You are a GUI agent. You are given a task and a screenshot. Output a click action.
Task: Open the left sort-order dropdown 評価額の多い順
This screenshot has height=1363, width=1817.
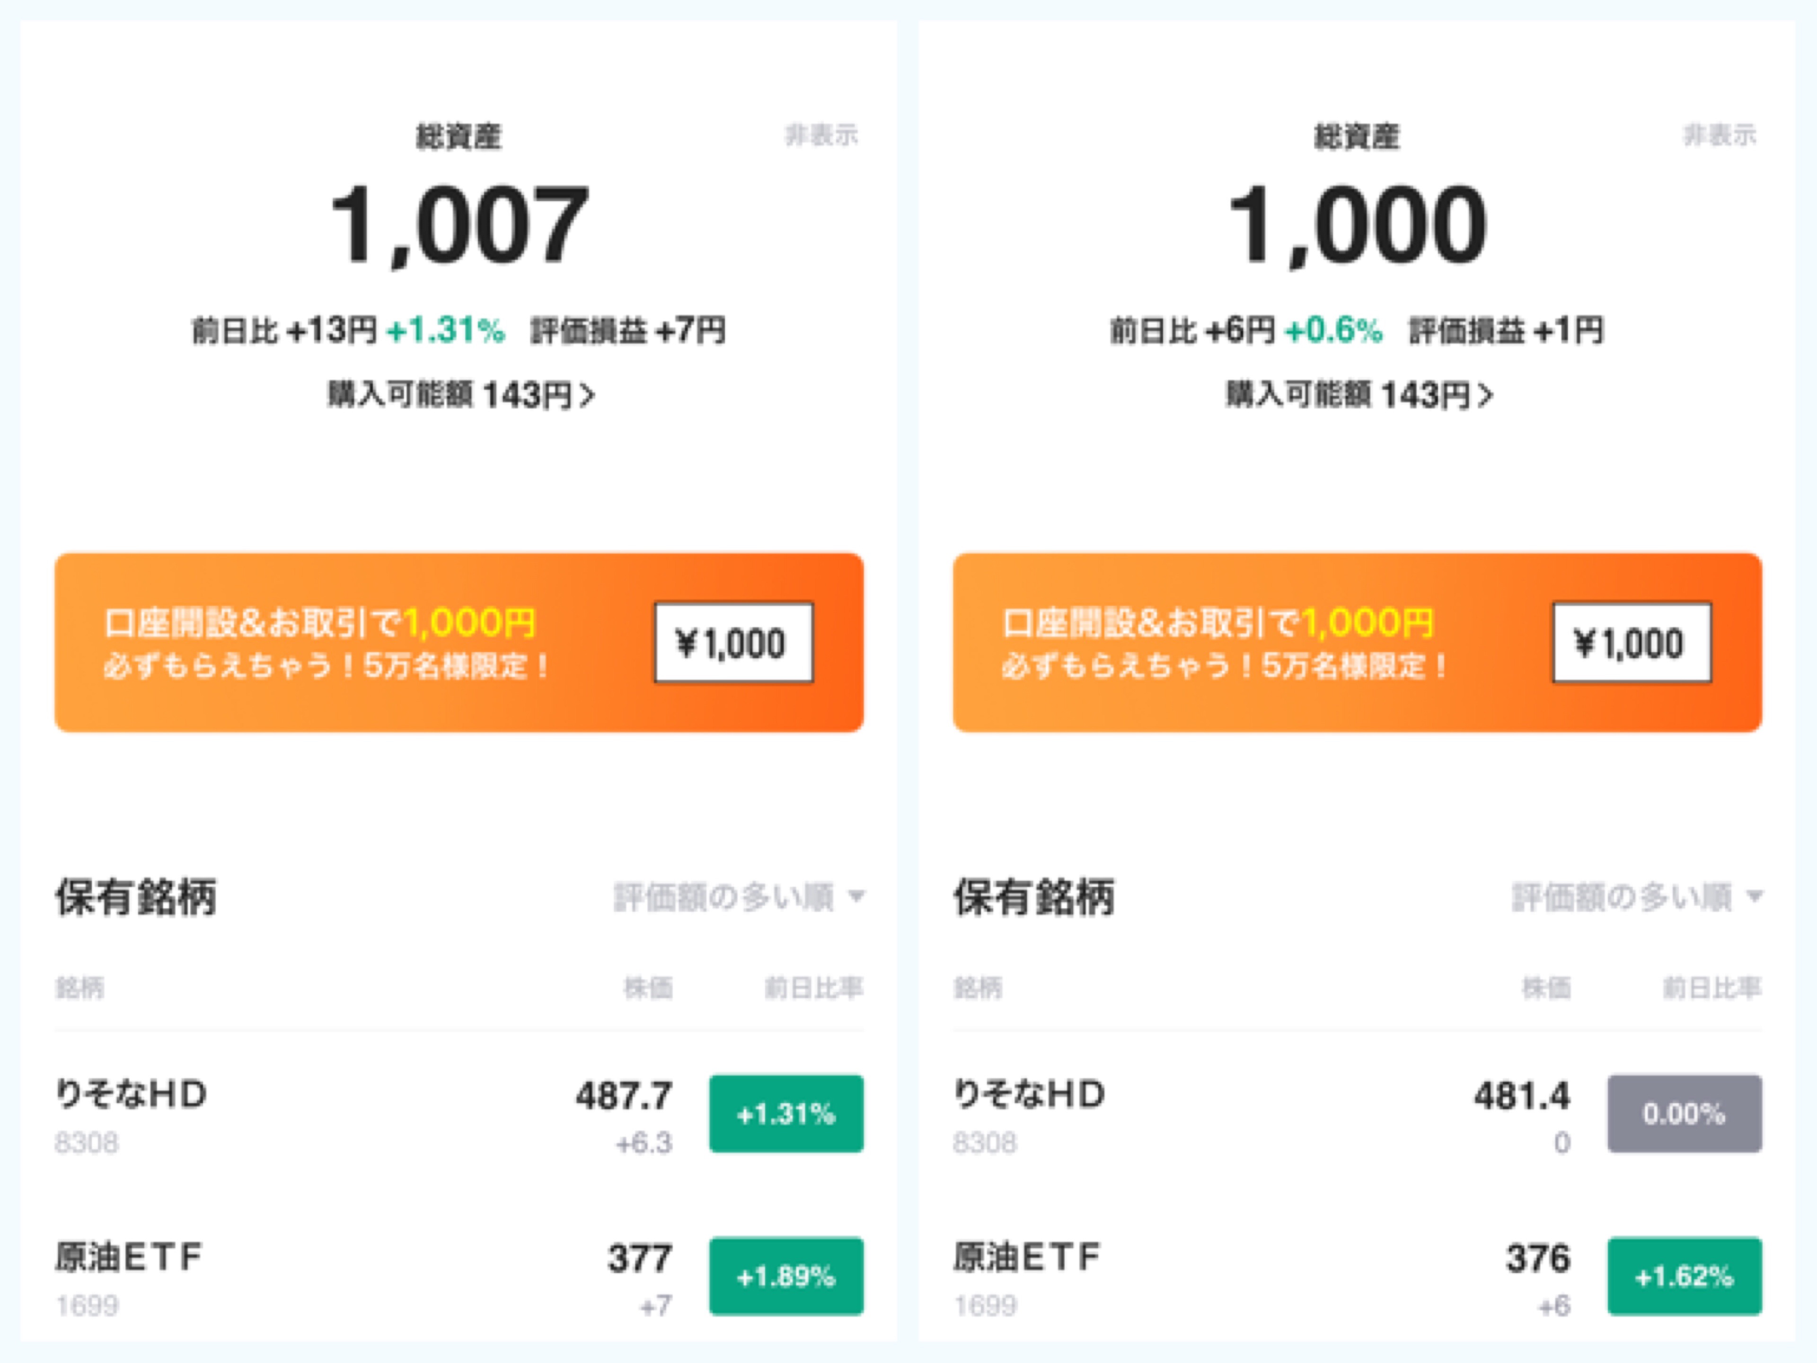(739, 896)
